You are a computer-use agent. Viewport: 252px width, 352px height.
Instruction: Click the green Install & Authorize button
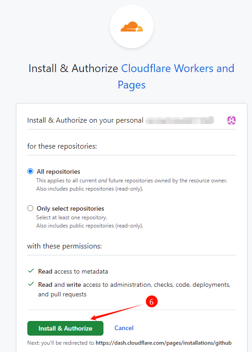click(x=65, y=328)
